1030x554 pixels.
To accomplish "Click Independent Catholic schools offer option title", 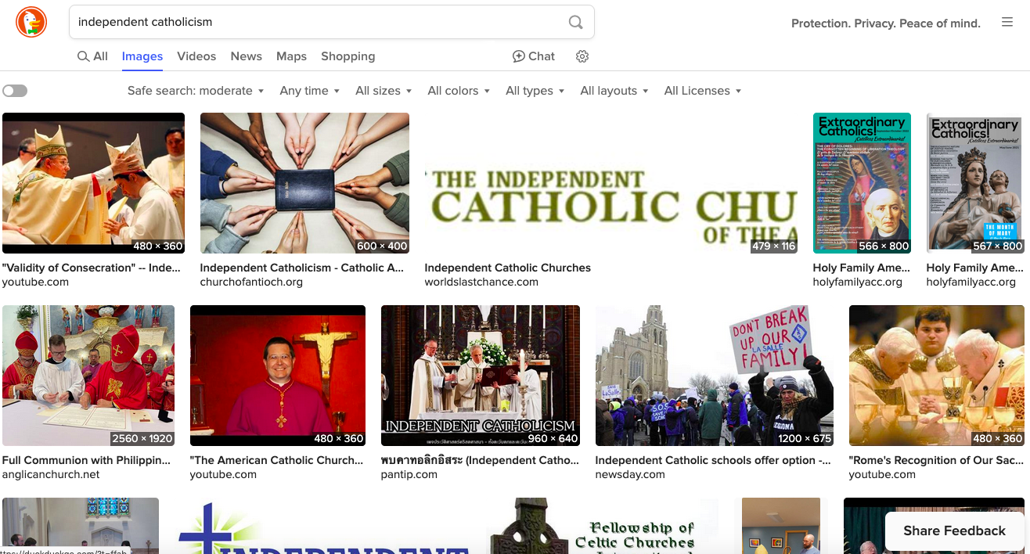I will (x=713, y=460).
